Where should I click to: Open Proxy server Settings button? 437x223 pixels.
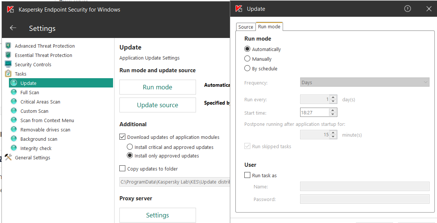pos(157,215)
